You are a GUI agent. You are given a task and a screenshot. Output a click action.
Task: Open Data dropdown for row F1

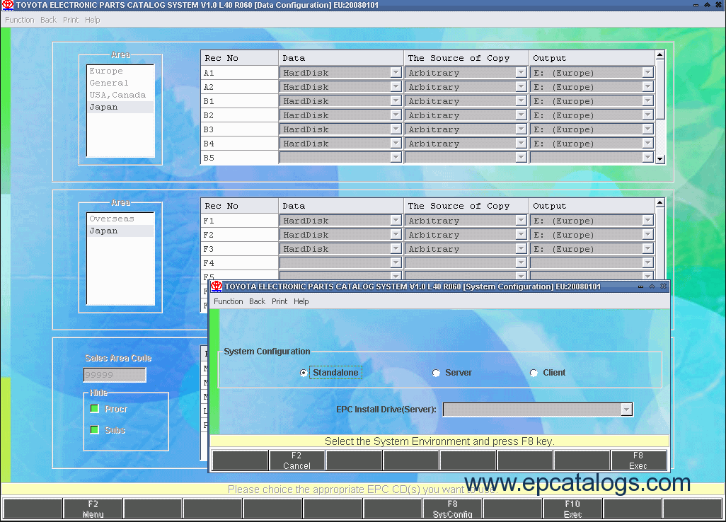tap(396, 221)
